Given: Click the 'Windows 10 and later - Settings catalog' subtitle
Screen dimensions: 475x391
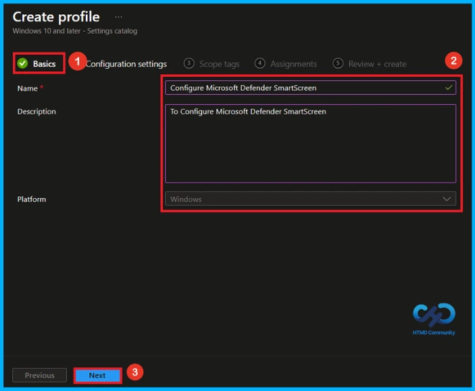Looking at the screenshot, I should [x=75, y=31].
